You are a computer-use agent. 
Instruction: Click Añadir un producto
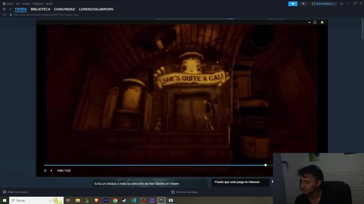15,192
